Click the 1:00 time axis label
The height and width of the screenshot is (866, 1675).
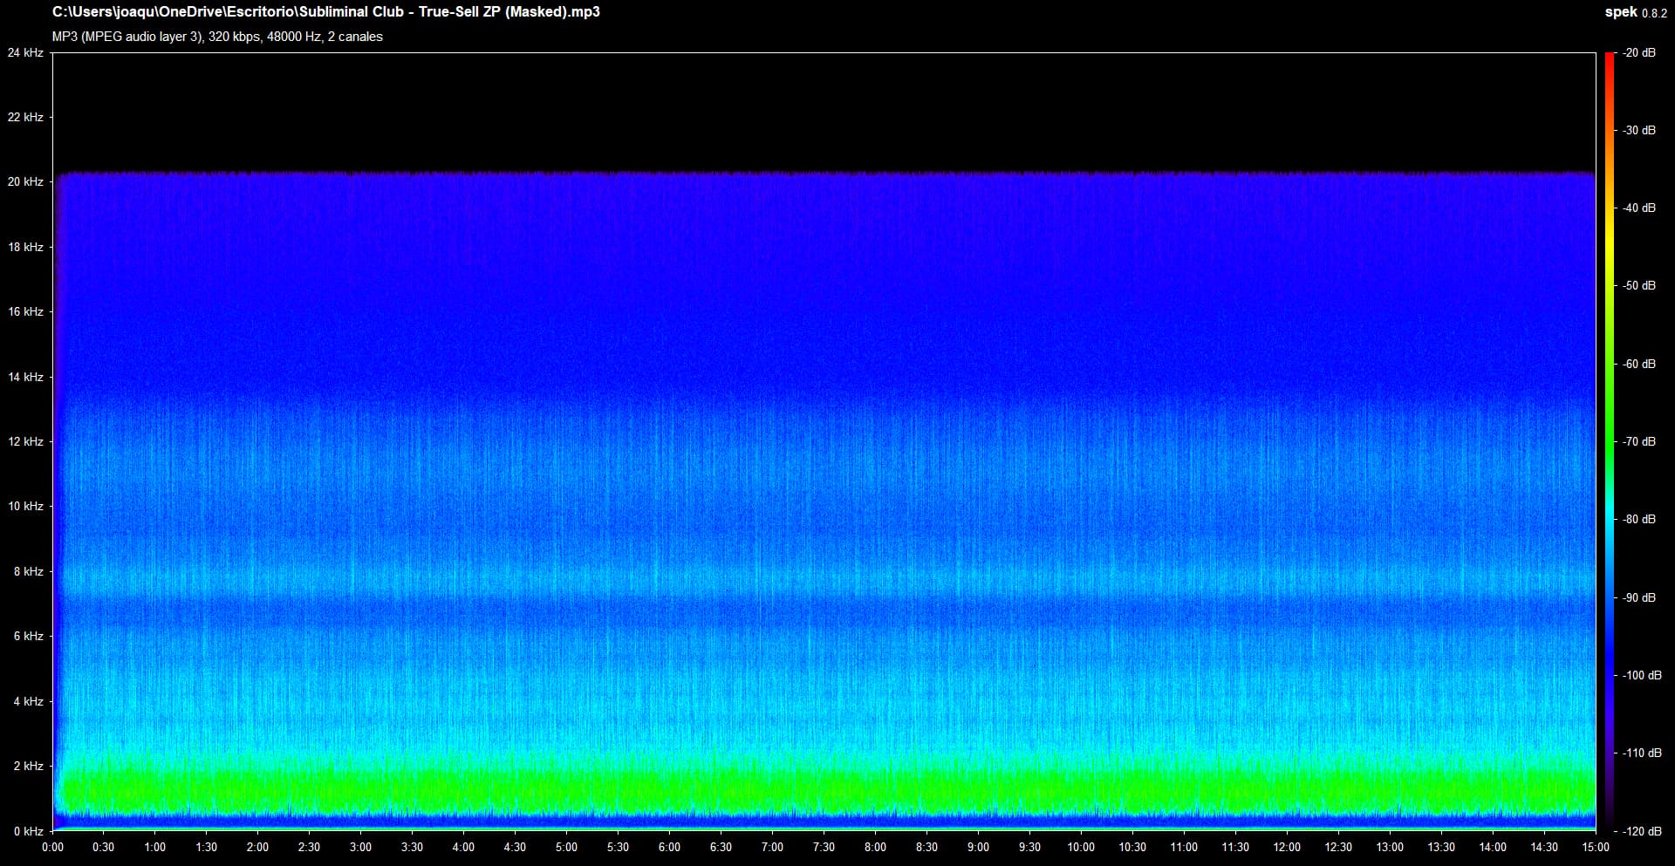[155, 847]
